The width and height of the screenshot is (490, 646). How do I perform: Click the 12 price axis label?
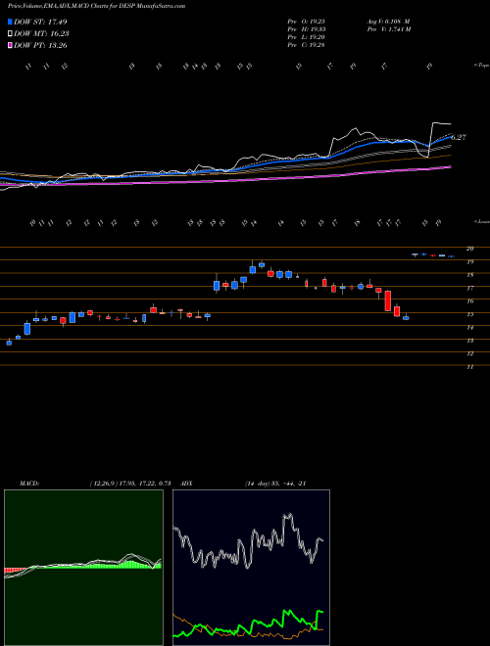click(x=469, y=353)
